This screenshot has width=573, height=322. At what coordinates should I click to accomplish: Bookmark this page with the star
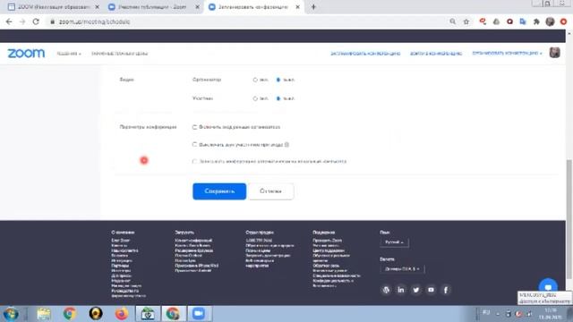click(x=466, y=21)
